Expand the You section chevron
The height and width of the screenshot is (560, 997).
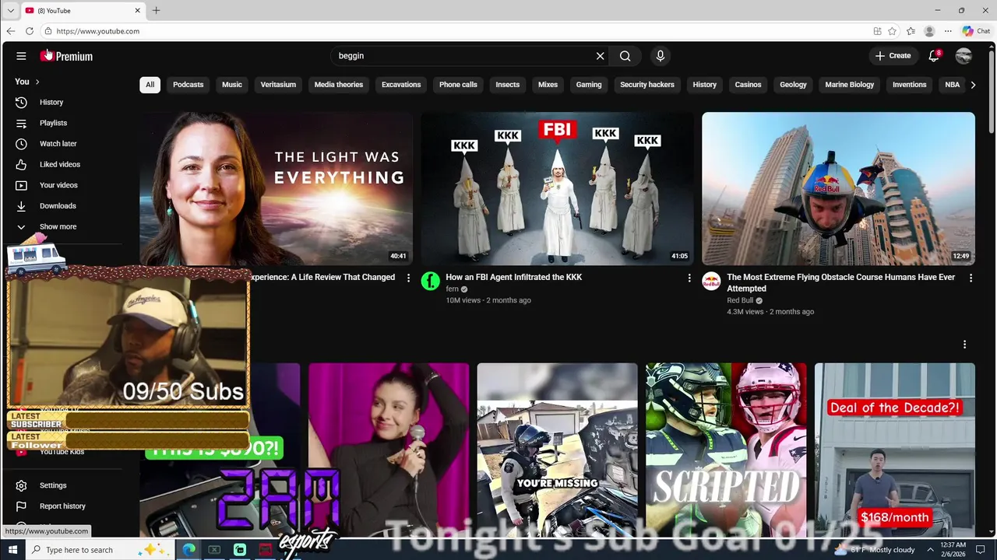tap(37, 82)
